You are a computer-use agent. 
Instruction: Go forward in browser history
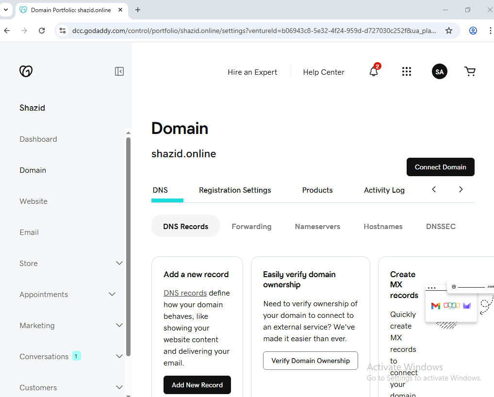coord(24,31)
